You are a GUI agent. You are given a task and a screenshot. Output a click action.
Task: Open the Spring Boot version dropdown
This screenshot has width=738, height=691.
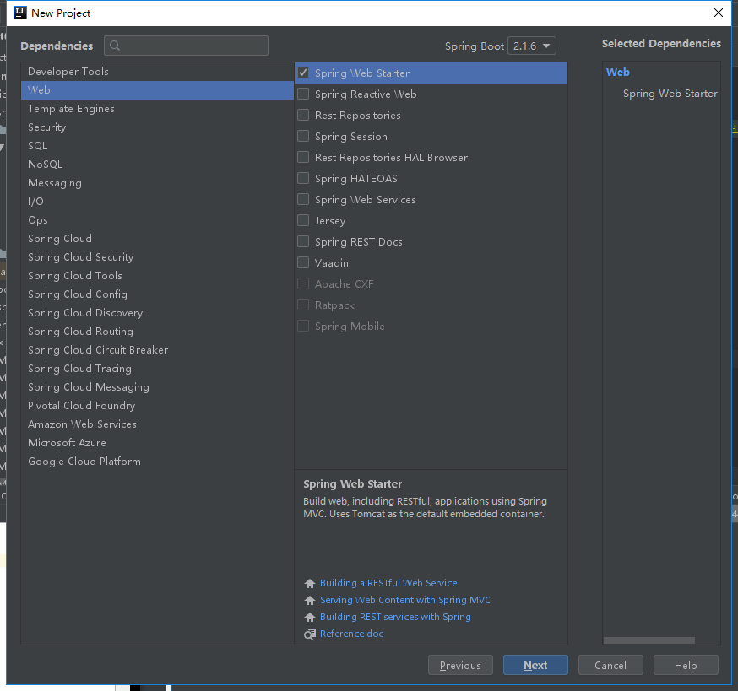(x=532, y=46)
